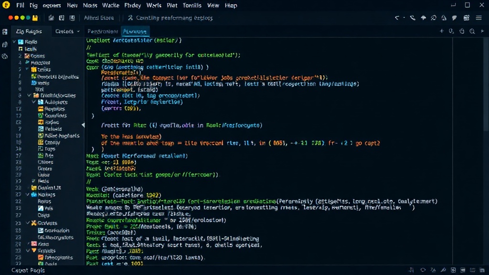This screenshot has height=275, width=489.
Task: Click the yellow file icon after colored dots
Action: pos(35,18)
